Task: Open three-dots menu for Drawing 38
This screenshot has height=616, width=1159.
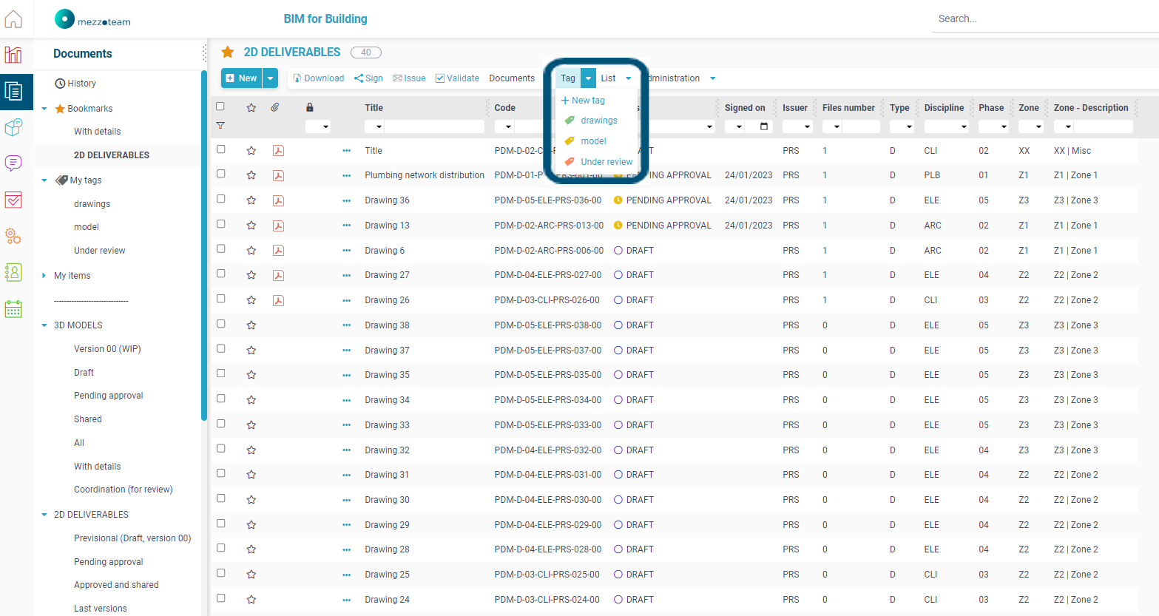Action: (x=346, y=325)
